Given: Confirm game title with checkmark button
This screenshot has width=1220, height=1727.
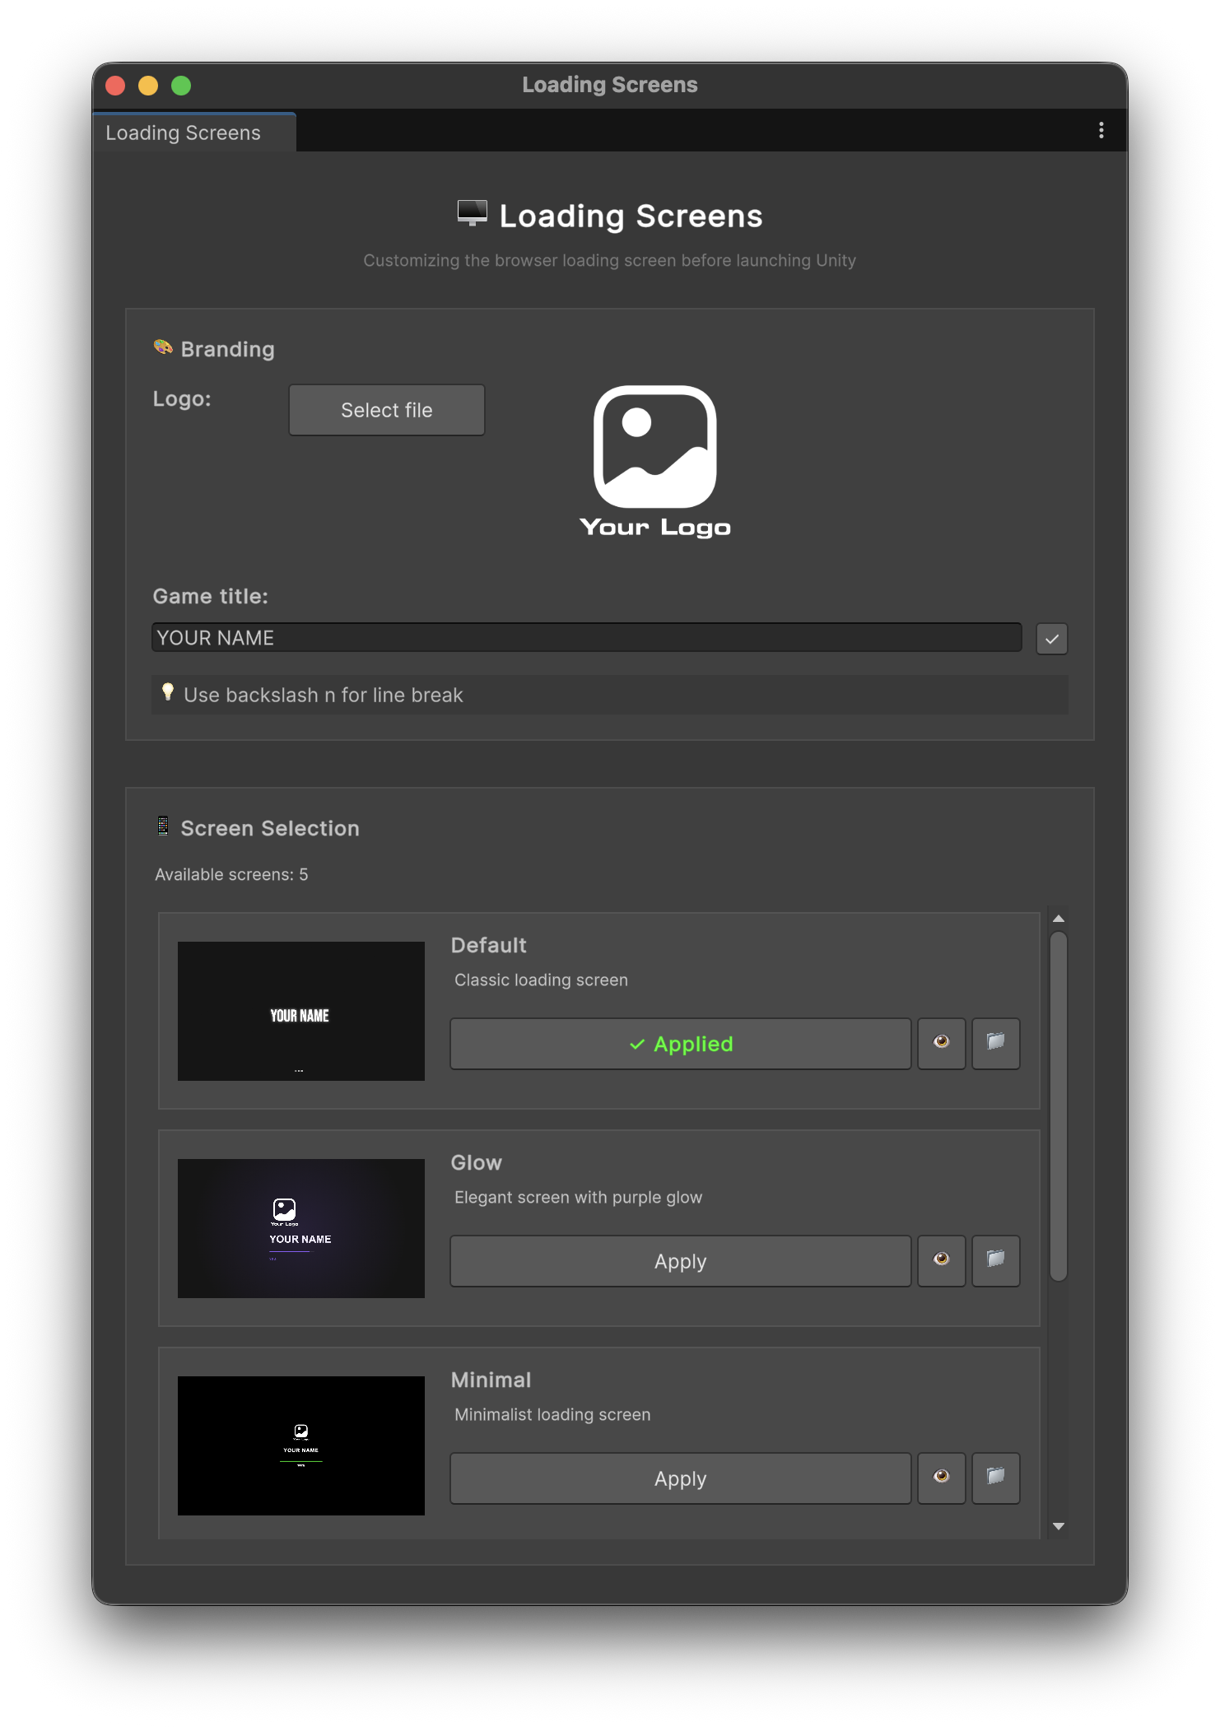Looking at the screenshot, I should 1051,639.
